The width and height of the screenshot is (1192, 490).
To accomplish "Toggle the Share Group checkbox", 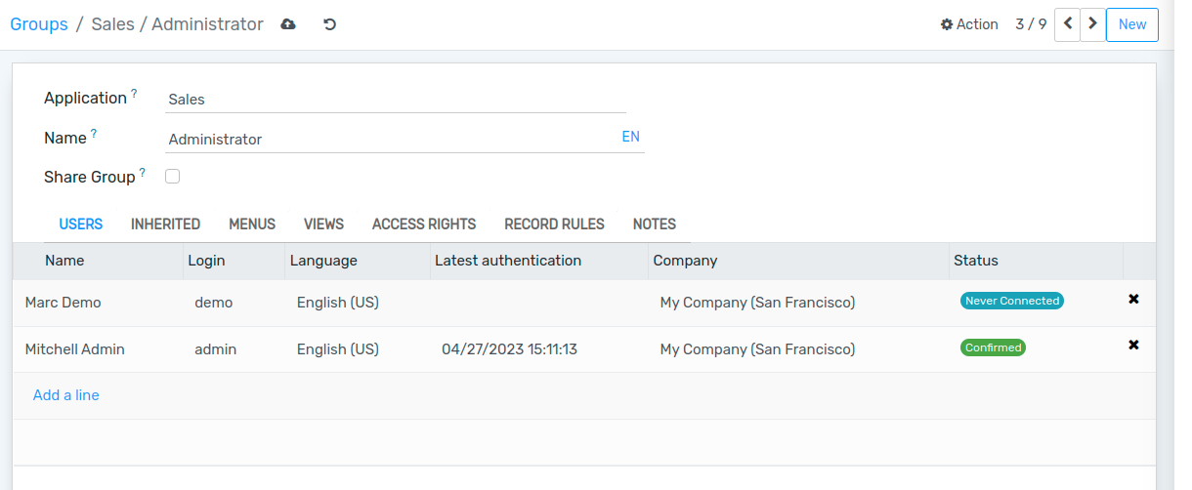I will click(x=173, y=177).
